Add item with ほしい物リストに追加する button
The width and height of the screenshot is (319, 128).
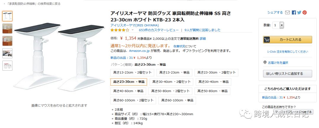[x=287, y=74]
